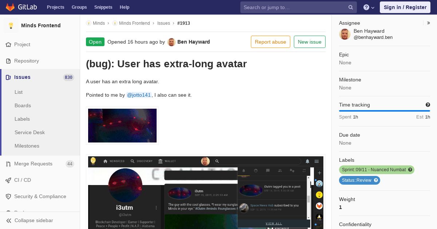Focus the Search or jump to field

click(x=298, y=7)
